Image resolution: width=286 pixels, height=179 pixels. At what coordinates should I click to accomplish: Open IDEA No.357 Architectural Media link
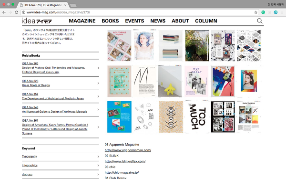[x=53, y=96]
